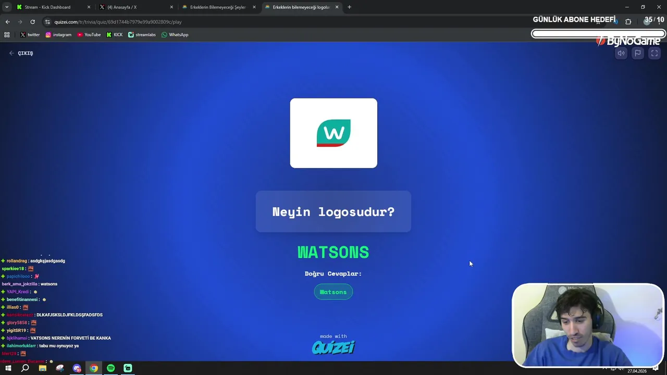
Task: Open Streamlabs from the taskbar
Action: coord(128,368)
